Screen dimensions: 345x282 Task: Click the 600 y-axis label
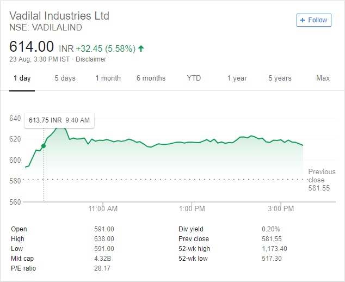coord(15,160)
